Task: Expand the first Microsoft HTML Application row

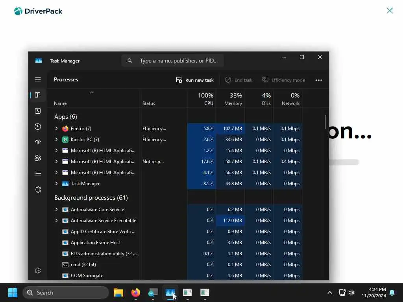Action: click(x=56, y=151)
